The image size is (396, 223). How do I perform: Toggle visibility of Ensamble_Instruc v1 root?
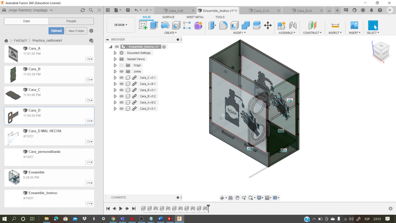coord(117,47)
